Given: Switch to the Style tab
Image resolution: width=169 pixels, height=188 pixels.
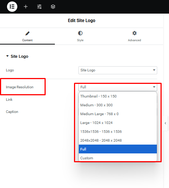Looking at the screenshot, I should point(80,36).
